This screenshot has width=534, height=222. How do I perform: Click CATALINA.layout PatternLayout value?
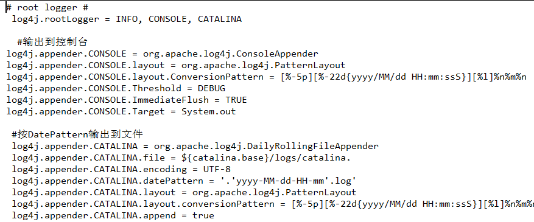point(274,192)
